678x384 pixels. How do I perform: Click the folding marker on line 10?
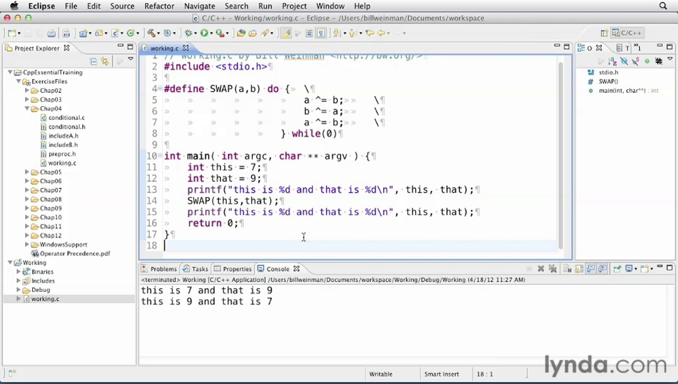click(161, 156)
